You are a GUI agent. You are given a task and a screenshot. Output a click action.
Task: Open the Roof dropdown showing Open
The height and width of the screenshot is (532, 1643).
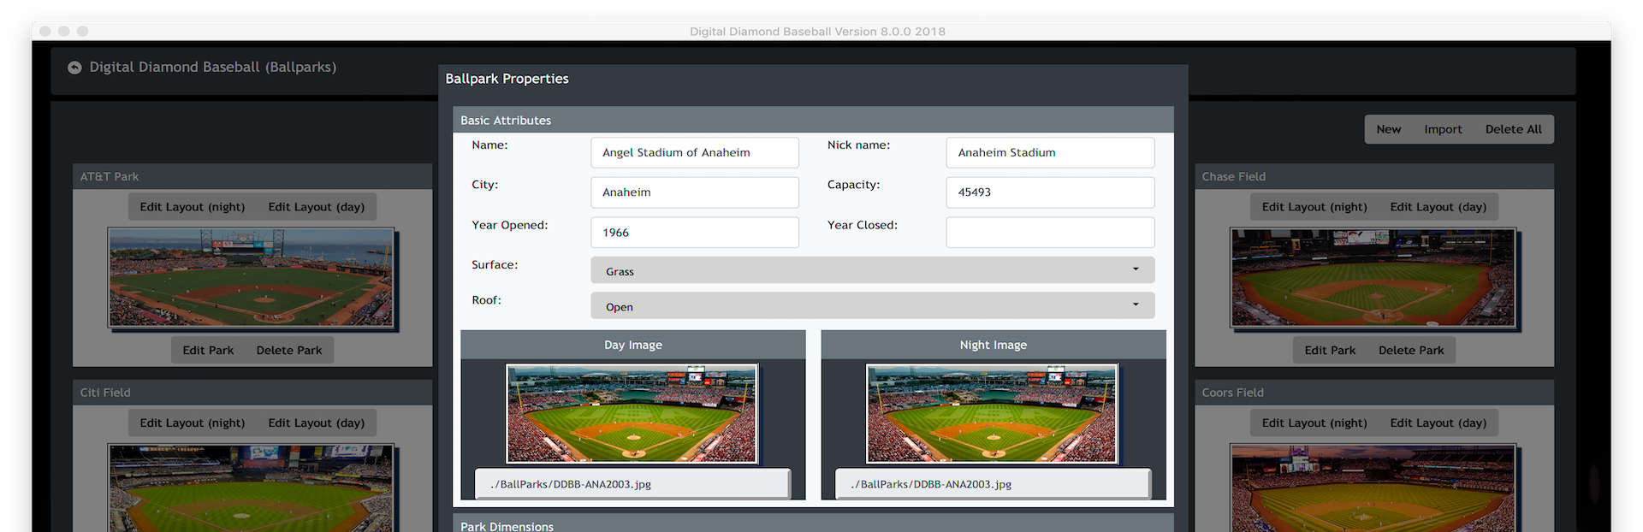coord(871,306)
